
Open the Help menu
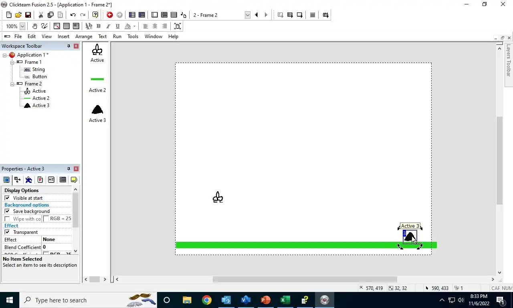(x=173, y=36)
